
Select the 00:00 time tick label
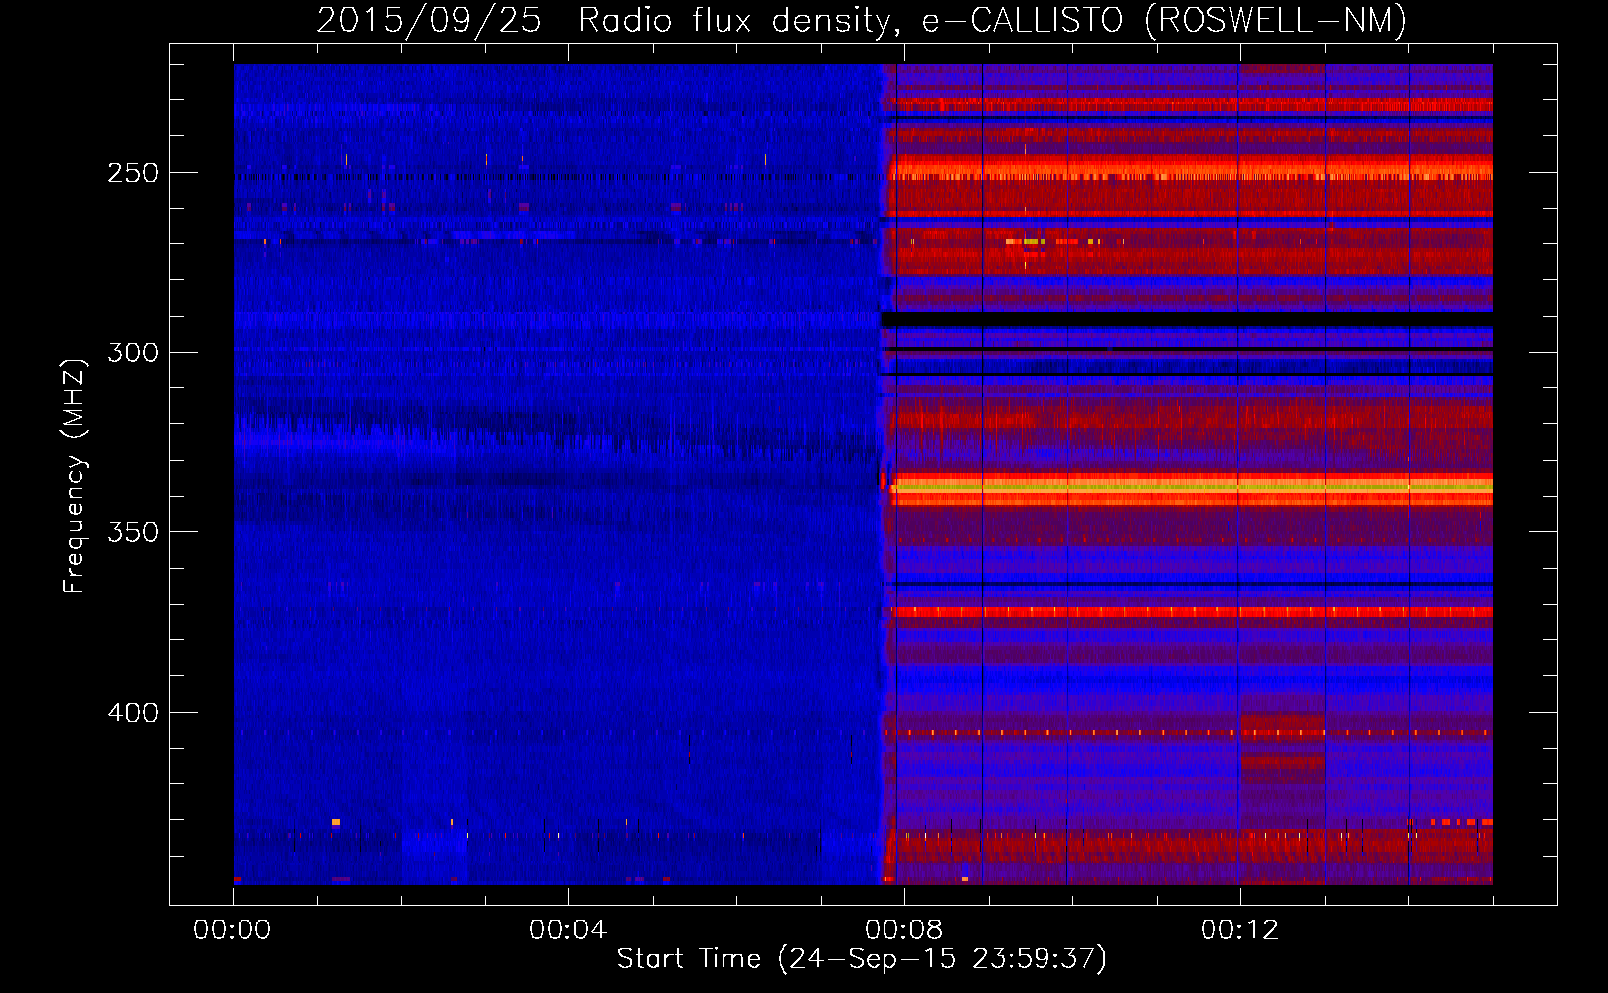(233, 930)
